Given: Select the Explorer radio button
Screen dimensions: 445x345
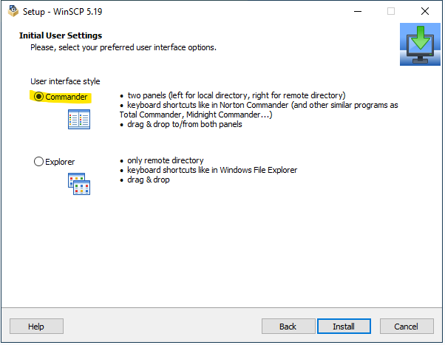Looking at the screenshot, I should pyautogui.click(x=38, y=162).
